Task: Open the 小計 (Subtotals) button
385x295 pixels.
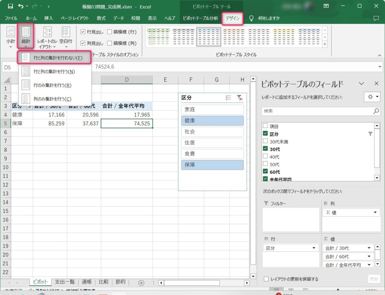Action: point(11,37)
